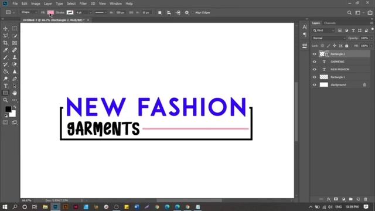Open the Layer menu
Image resolution: width=375 pixels, height=211 pixels.
pos(48,4)
